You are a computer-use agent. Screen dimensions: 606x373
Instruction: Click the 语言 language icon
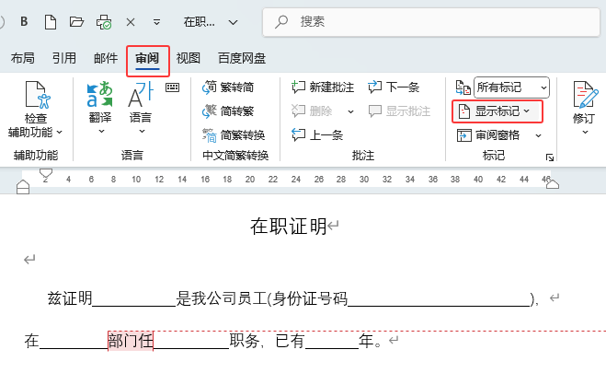[x=141, y=94]
